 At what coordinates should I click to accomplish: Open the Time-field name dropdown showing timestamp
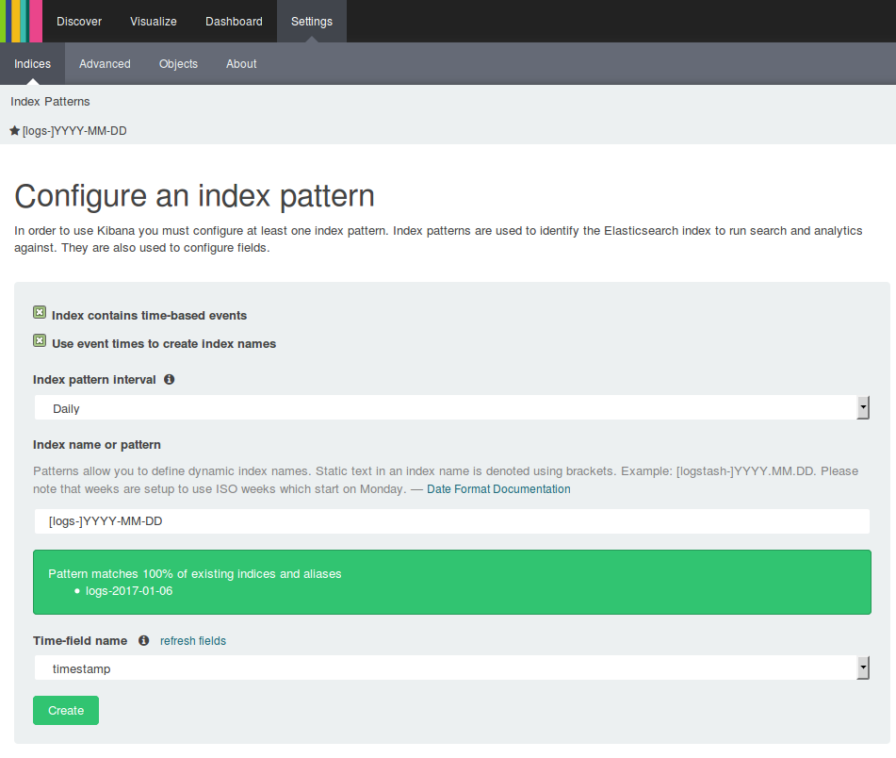coord(452,668)
